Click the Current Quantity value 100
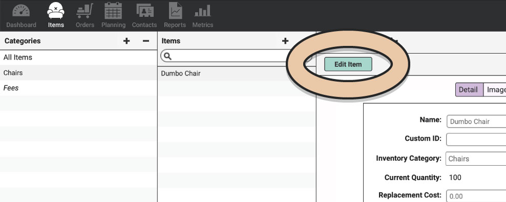The image size is (506, 202). pyautogui.click(x=455, y=178)
